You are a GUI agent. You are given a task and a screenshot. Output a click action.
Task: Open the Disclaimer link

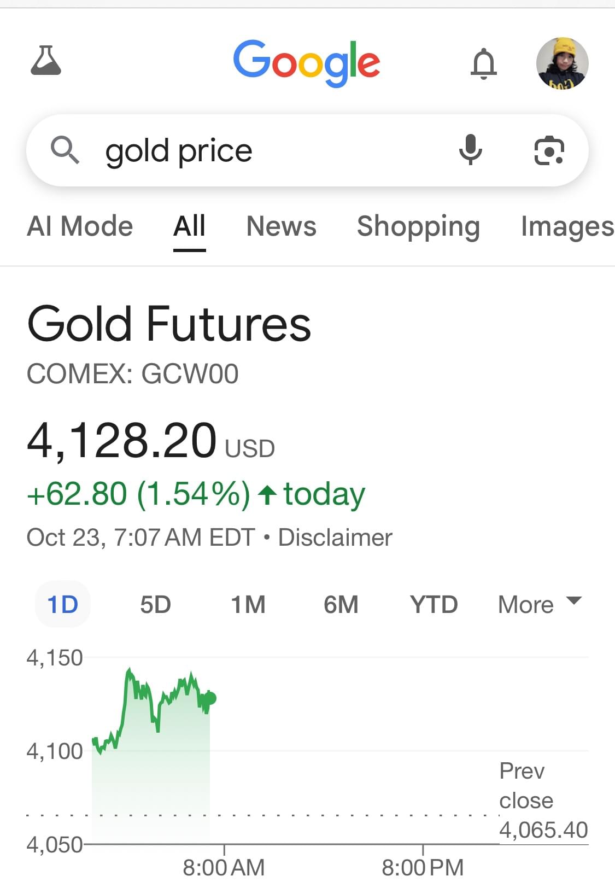pos(335,538)
